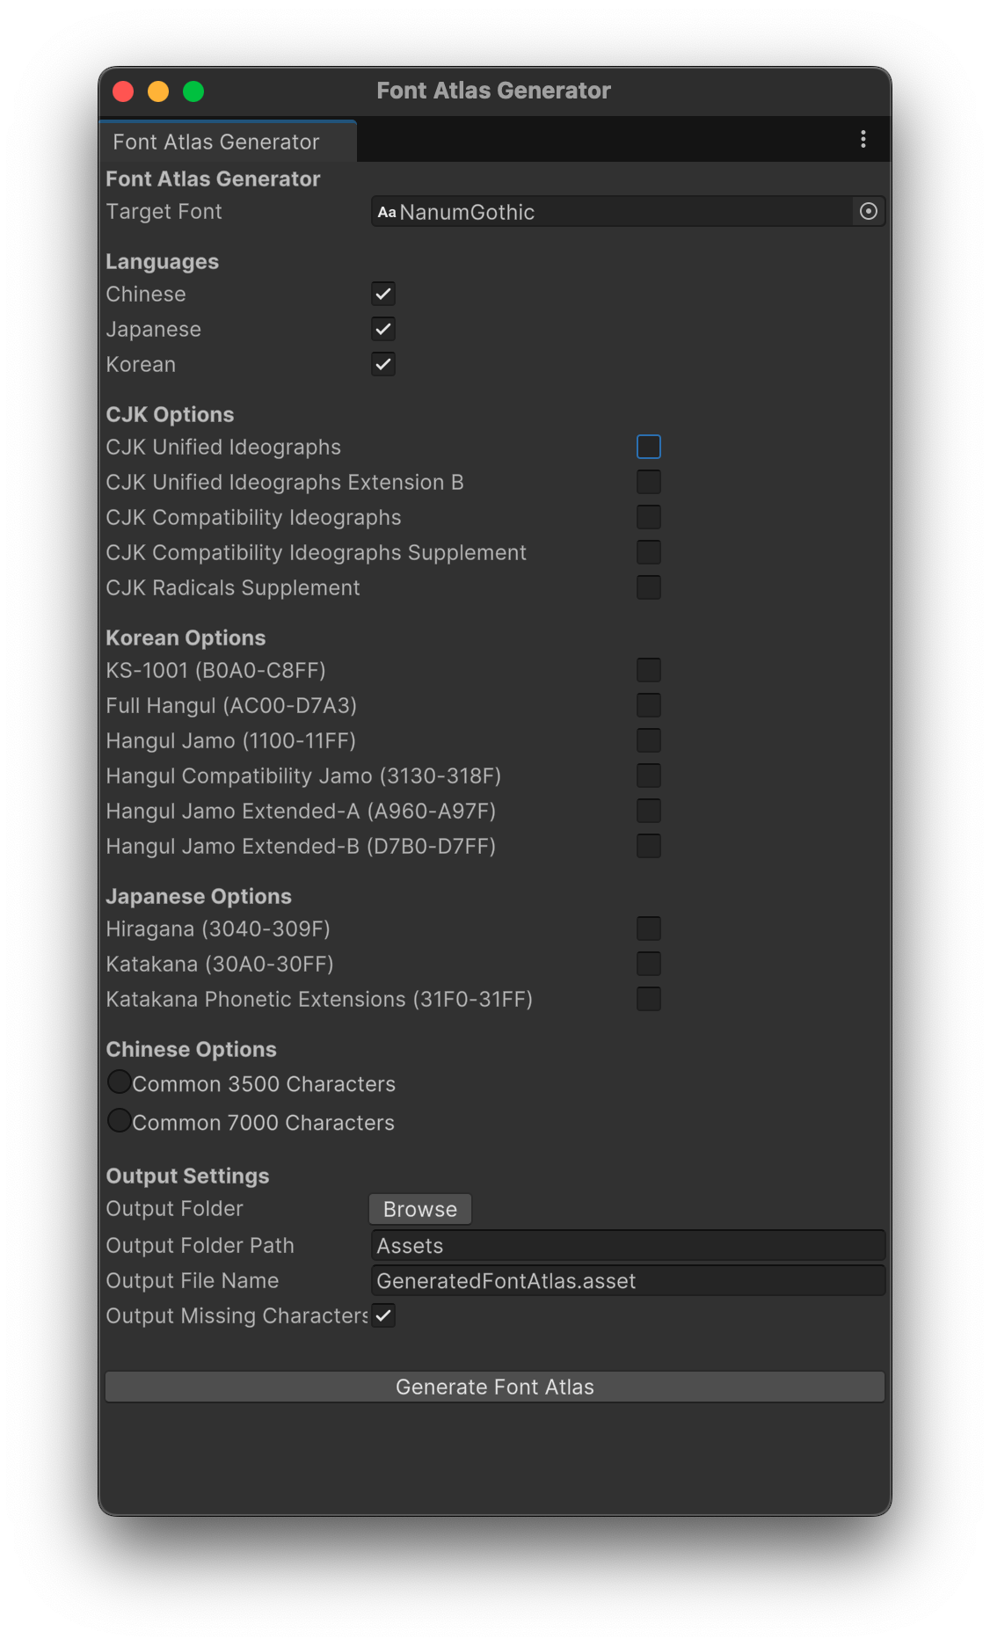Click the Output File Name text field
This screenshot has height=1646, width=990.
tap(628, 1281)
